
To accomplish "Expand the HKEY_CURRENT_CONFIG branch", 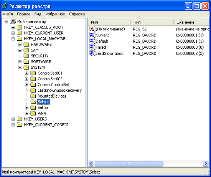I will coord(13,125).
